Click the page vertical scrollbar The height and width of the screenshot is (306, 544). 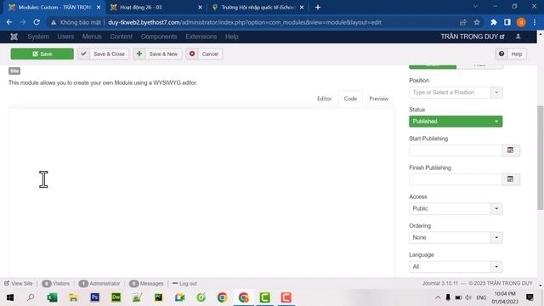[x=541, y=158]
